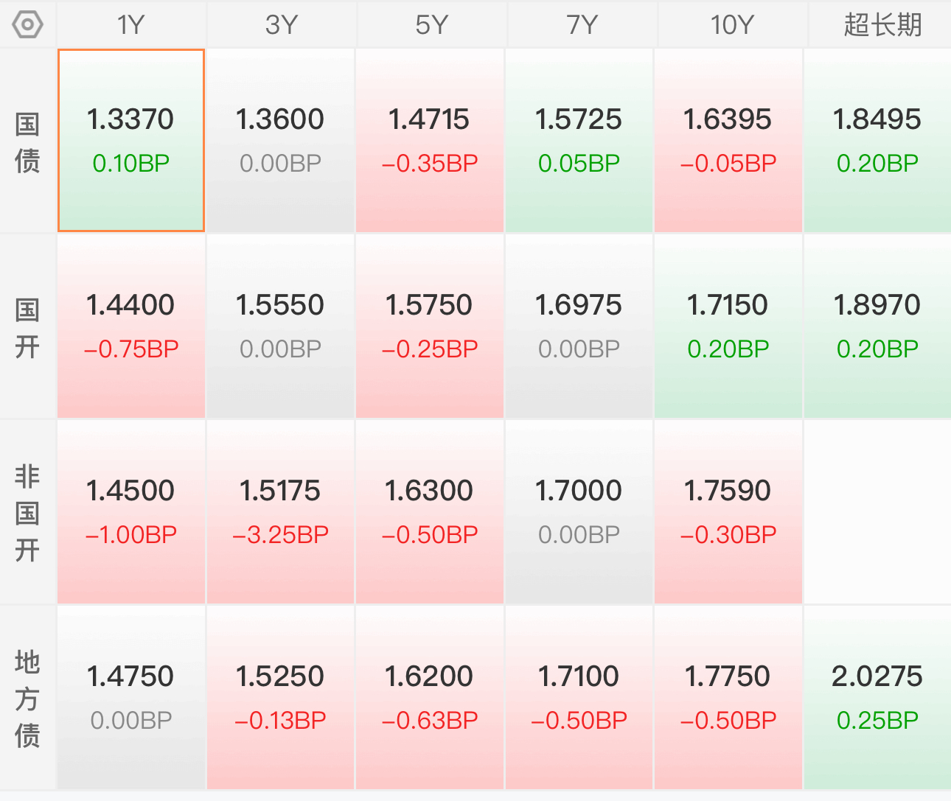Open the hexagon settings icon

28,25
